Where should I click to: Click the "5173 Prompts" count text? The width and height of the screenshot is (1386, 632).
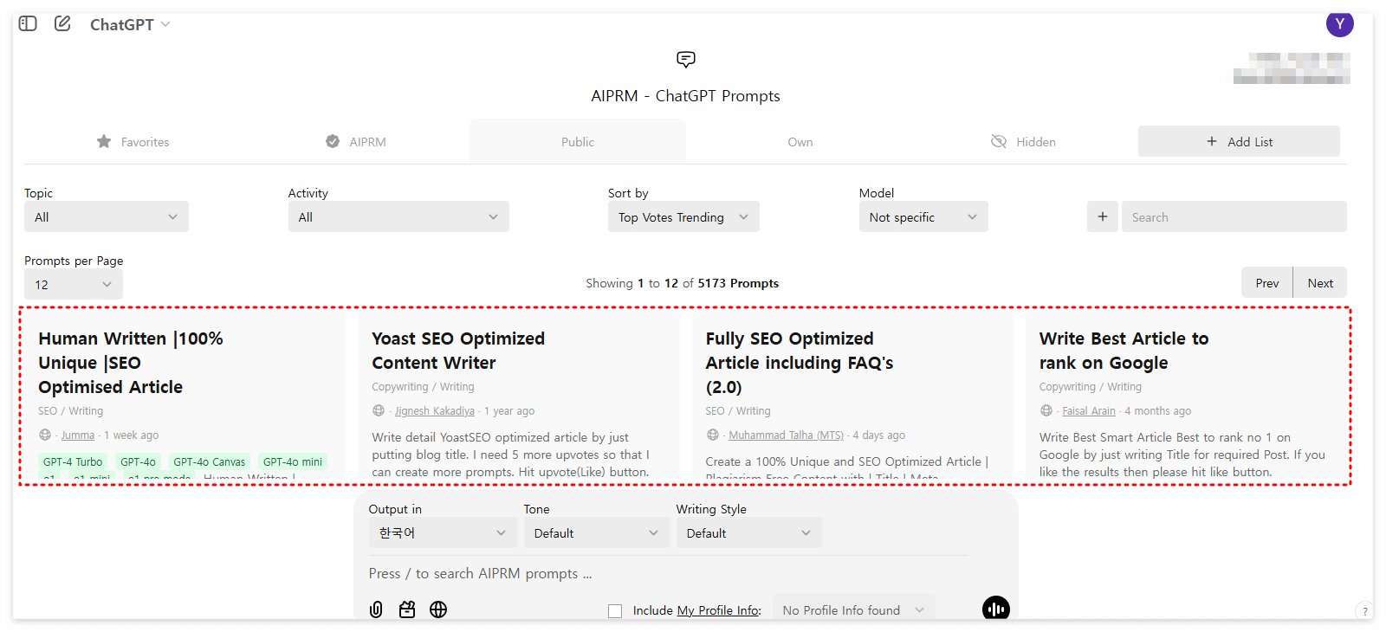click(x=738, y=283)
